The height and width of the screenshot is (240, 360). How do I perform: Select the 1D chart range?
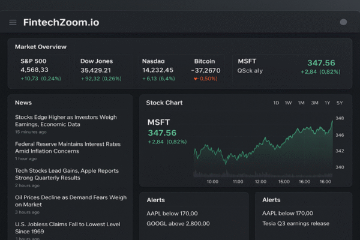point(276,103)
